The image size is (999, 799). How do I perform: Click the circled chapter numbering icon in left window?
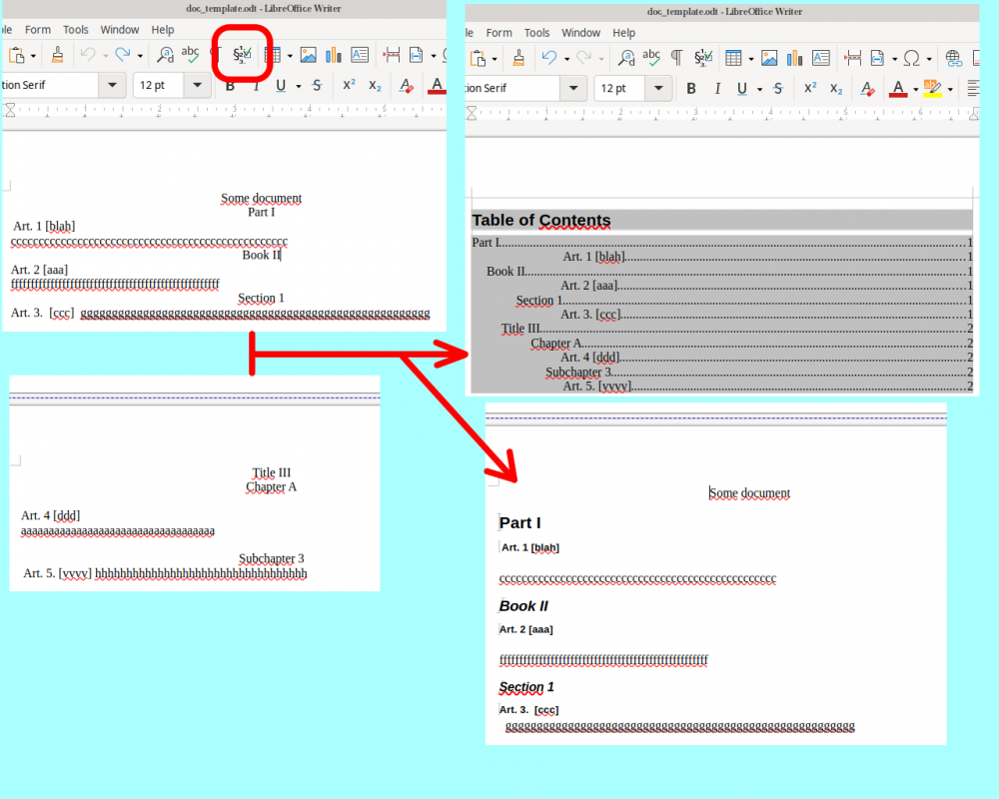(x=242, y=55)
